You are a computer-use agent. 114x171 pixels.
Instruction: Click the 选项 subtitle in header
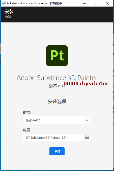[x=8, y=17]
